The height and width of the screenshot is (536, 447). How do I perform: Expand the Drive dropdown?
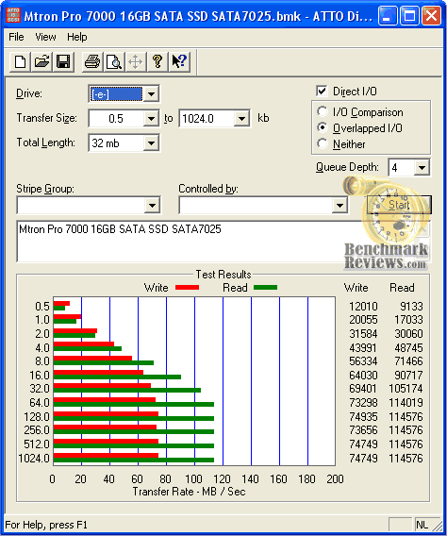click(x=151, y=93)
